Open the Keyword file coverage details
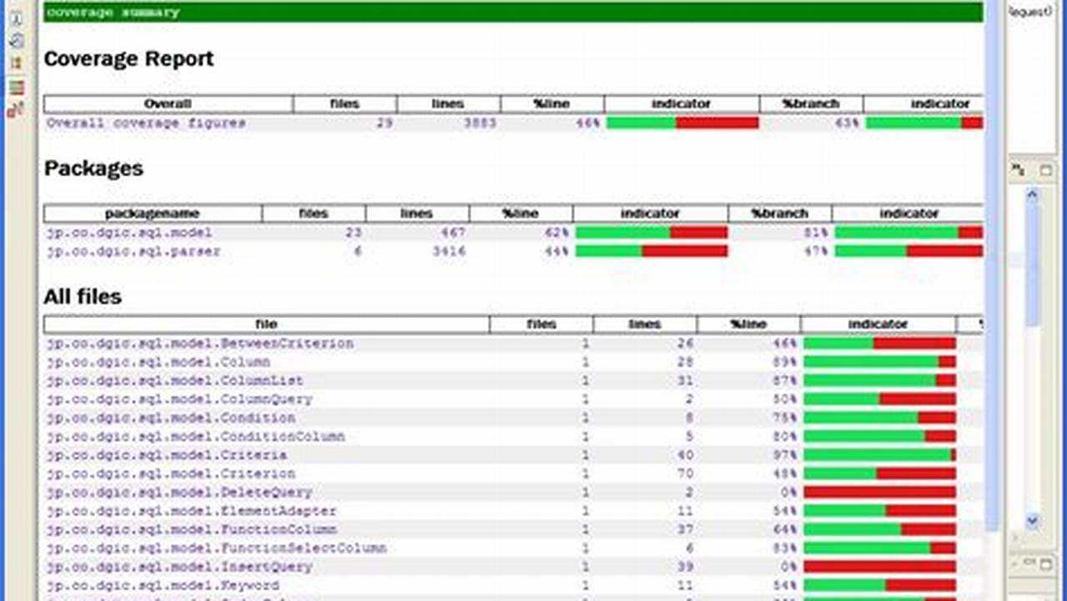 tap(161, 584)
